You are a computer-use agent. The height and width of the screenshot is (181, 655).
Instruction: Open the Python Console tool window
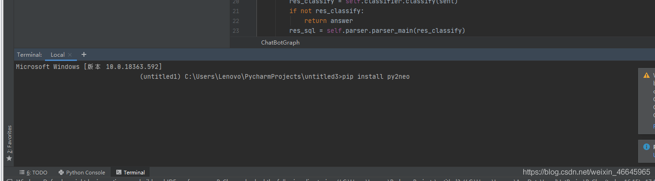pos(82,173)
